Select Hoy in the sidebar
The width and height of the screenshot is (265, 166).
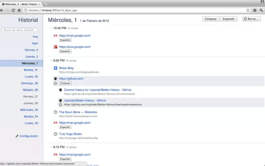[x=35, y=37]
